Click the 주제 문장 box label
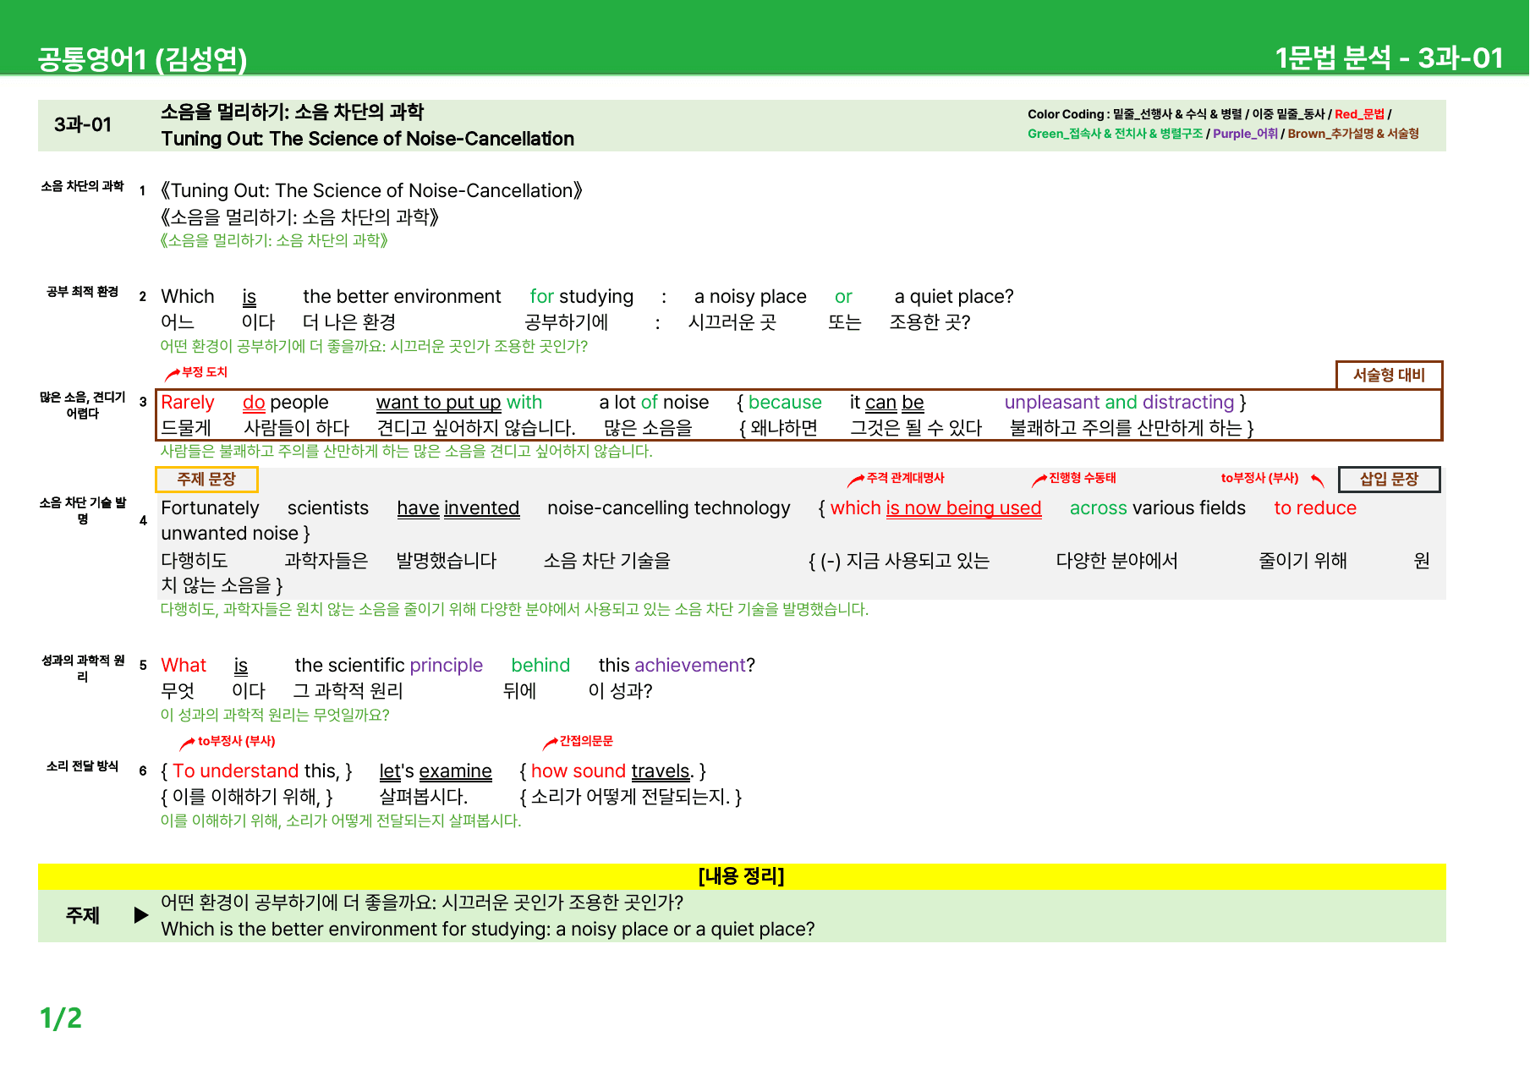 pos(206,480)
